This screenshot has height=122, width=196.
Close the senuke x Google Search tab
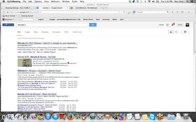coord(68,8)
